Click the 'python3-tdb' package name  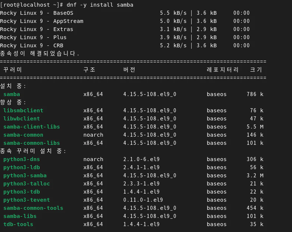tap(21, 192)
